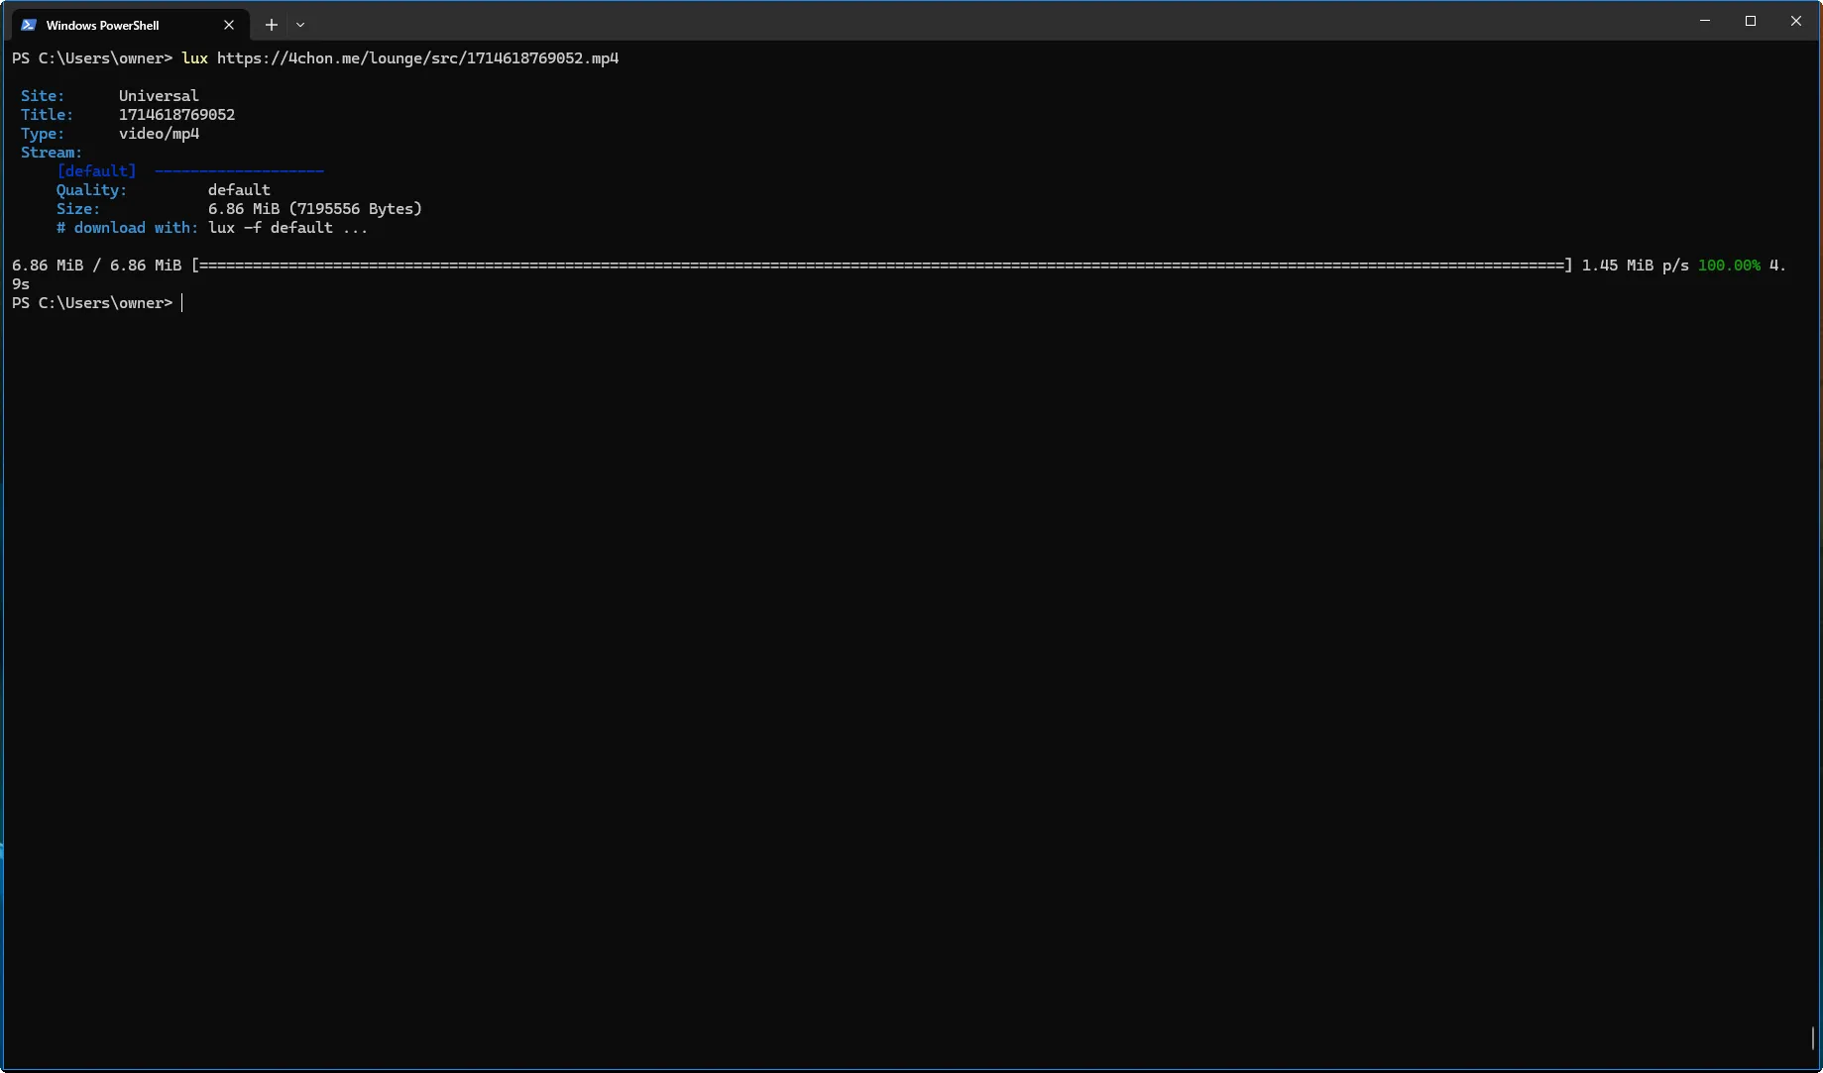Open the Stream details section
The image size is (1823, 1073).
(50, 152)
